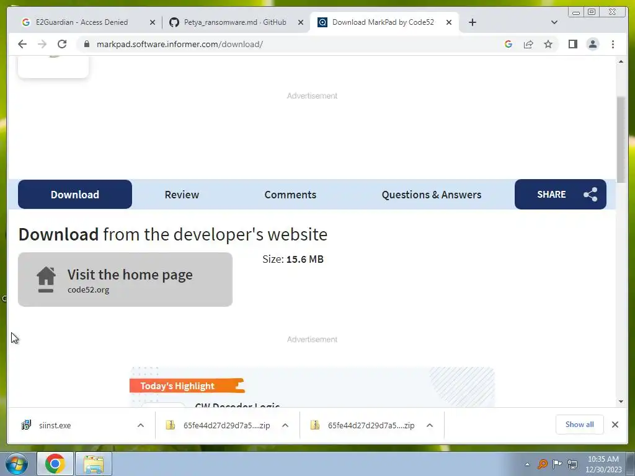The width and height of the screenshot is (635, 476).
Task: Click the scrollbar up arrow
Action: click(x=621, y=61)
